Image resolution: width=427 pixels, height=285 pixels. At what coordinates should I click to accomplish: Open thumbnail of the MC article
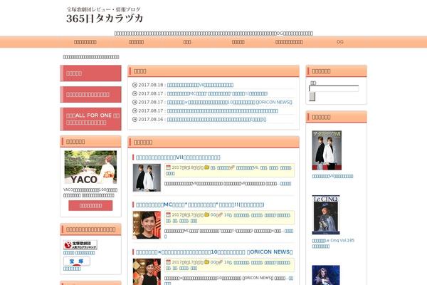pyautogui.click(x=147, y=225)
